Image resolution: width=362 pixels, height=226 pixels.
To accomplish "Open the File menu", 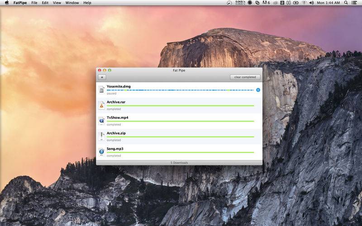I will click(x=34, y=3).
